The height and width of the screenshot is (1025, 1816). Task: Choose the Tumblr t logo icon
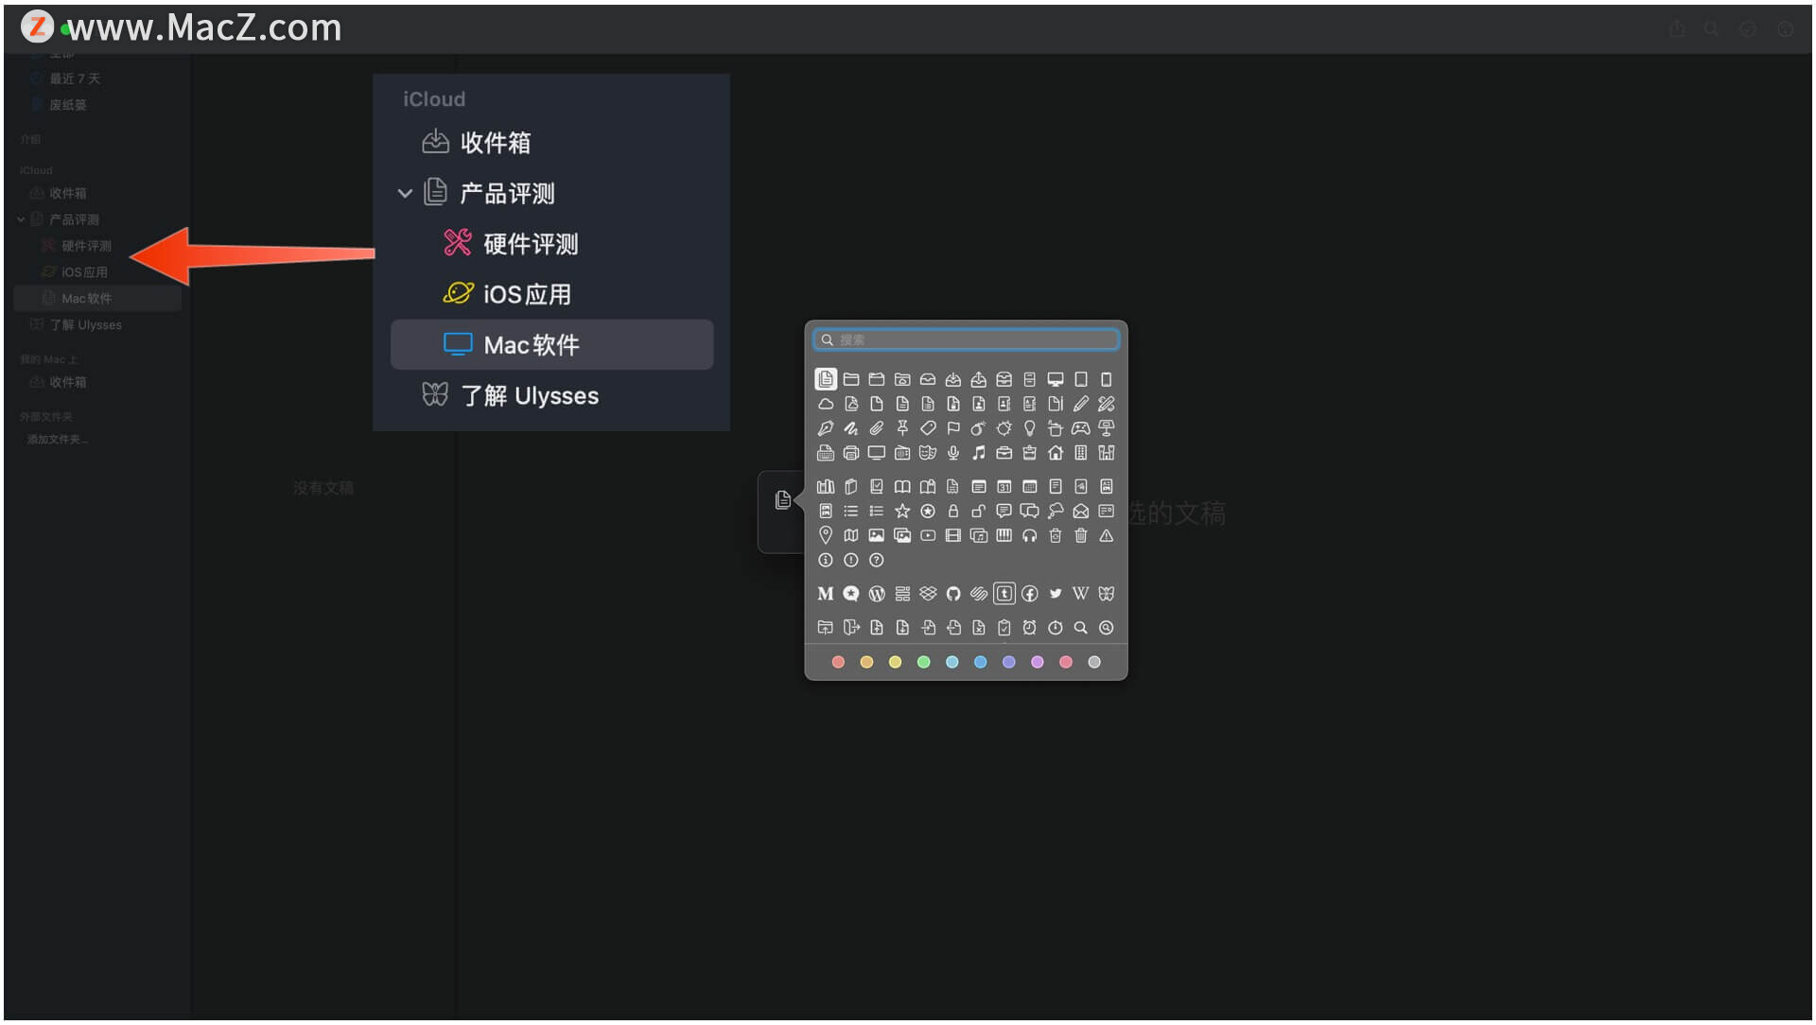(1004, 594)
